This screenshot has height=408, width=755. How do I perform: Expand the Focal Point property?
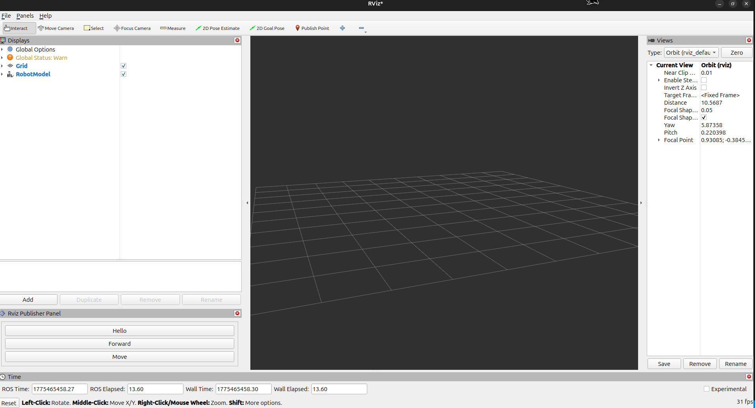click(659, 140)
